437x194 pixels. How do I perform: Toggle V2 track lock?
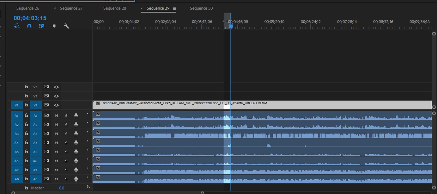(x=26, y=96)
